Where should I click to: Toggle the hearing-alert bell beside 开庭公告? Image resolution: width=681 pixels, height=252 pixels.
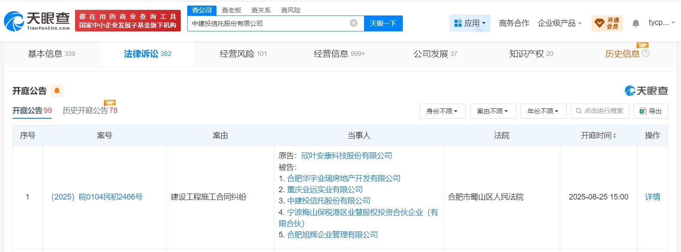click(x=57, y=91)
